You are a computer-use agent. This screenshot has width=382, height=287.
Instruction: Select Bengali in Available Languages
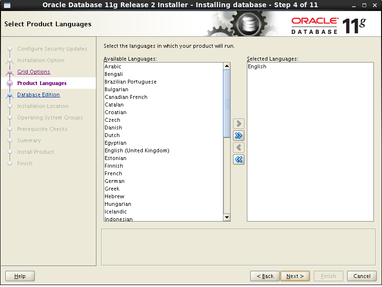tap(163, 74)
